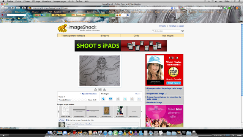Rate the image with the fifth star

pyautogui.click(x=85, y=100)
